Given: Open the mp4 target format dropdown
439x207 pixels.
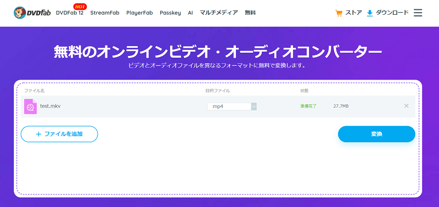Looking at the screenshot, I should tap(232, 107).
